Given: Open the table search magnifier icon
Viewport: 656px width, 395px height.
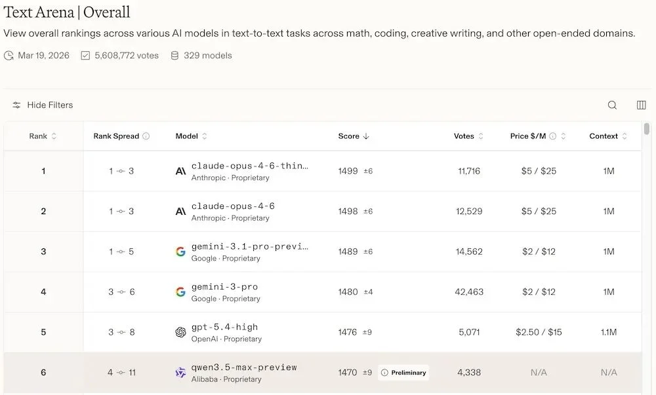Looking at the screenshot, I should coord(612,105).
